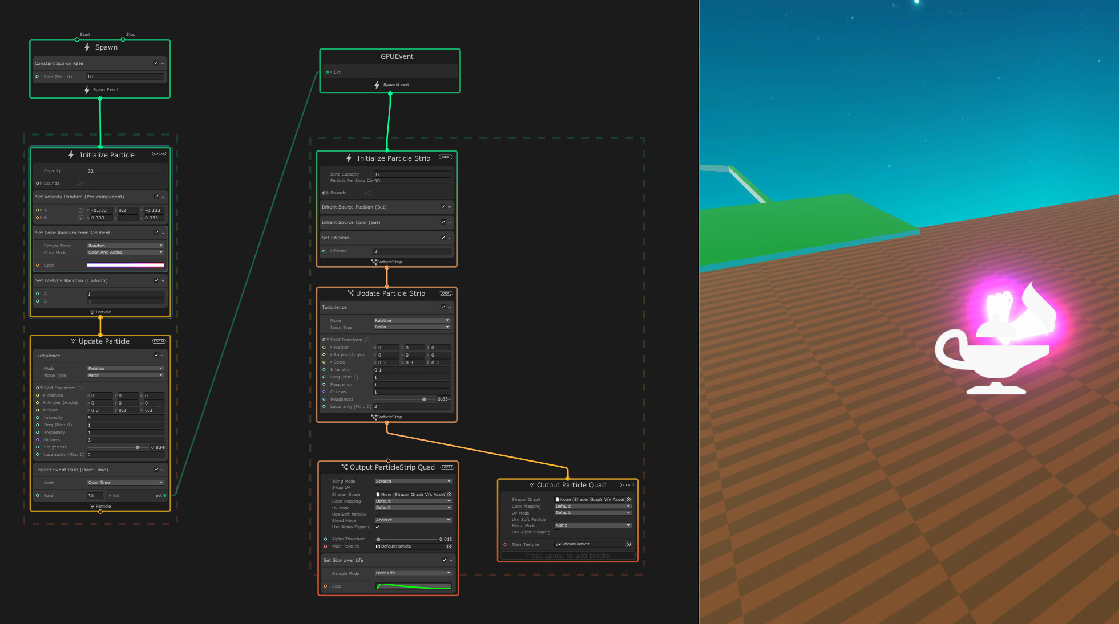This screenshot has height=624, width=1119.
Task: Click the Rate input field in the Spawn node
Action: [x=125, y=76]
